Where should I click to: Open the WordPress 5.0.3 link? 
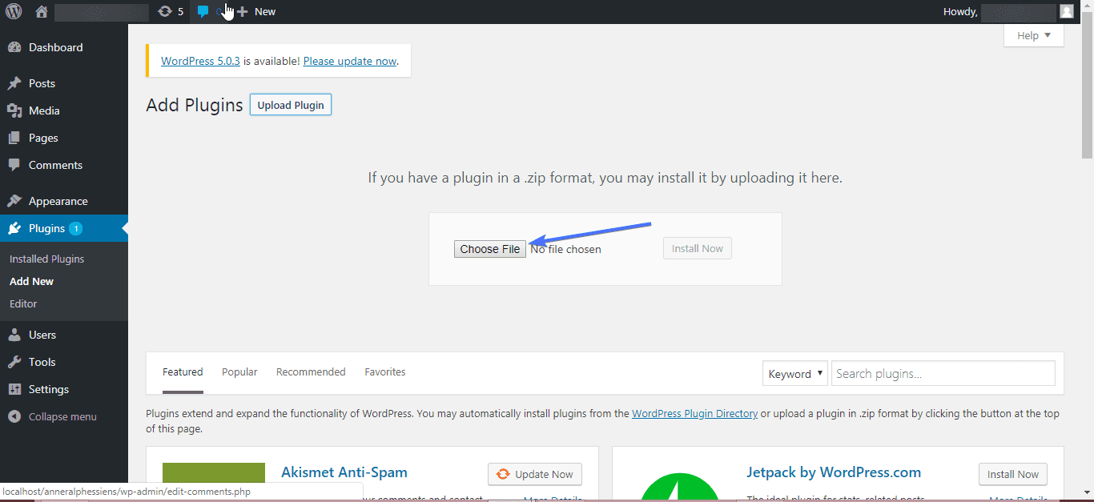pyautogui.click(x=200, y=61)
